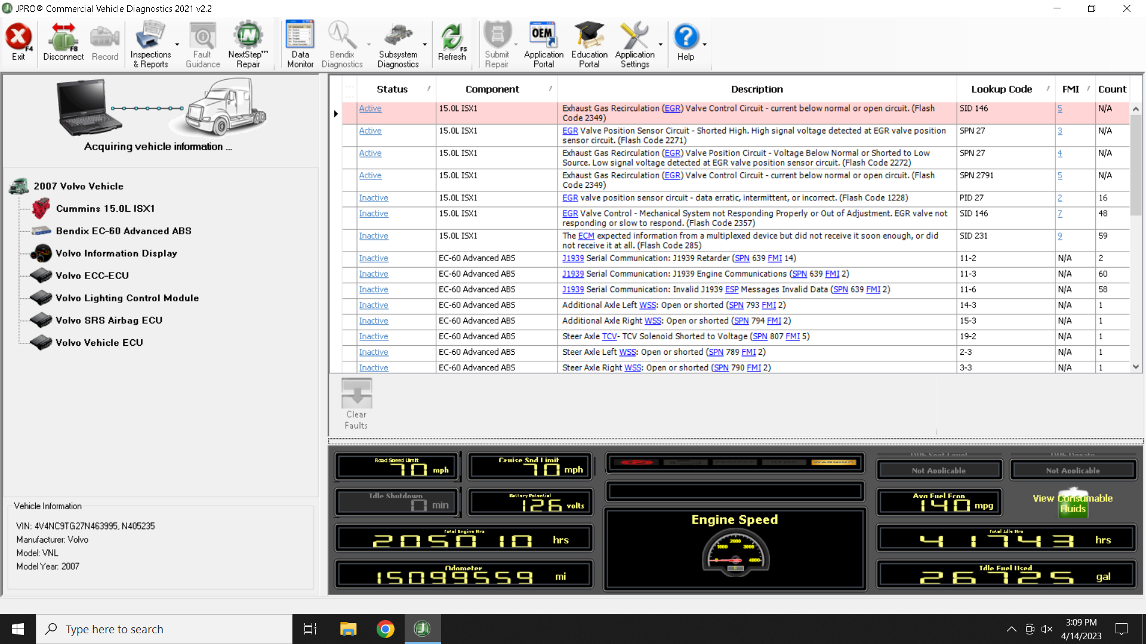Open the Education Portal
The height and width of the screenshot is (644, 1146).
pos(589,45)
